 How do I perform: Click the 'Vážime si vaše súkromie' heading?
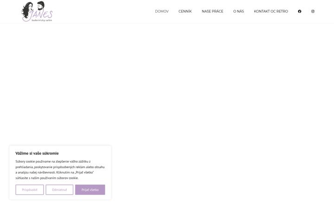tap(37, 153)
